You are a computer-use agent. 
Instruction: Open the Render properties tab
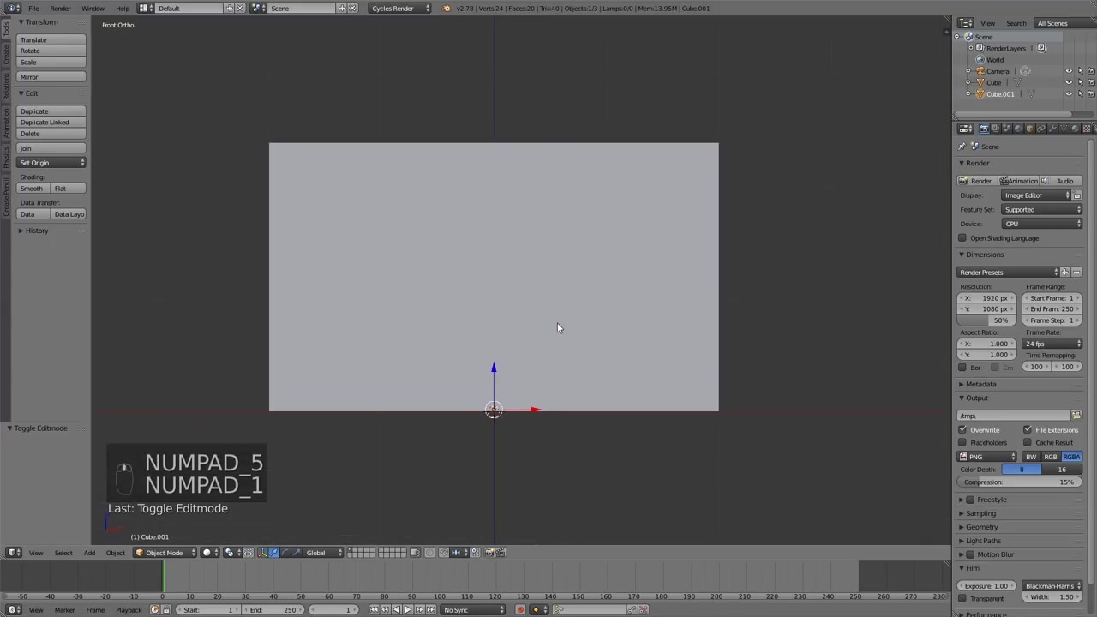tap(984, 128)
